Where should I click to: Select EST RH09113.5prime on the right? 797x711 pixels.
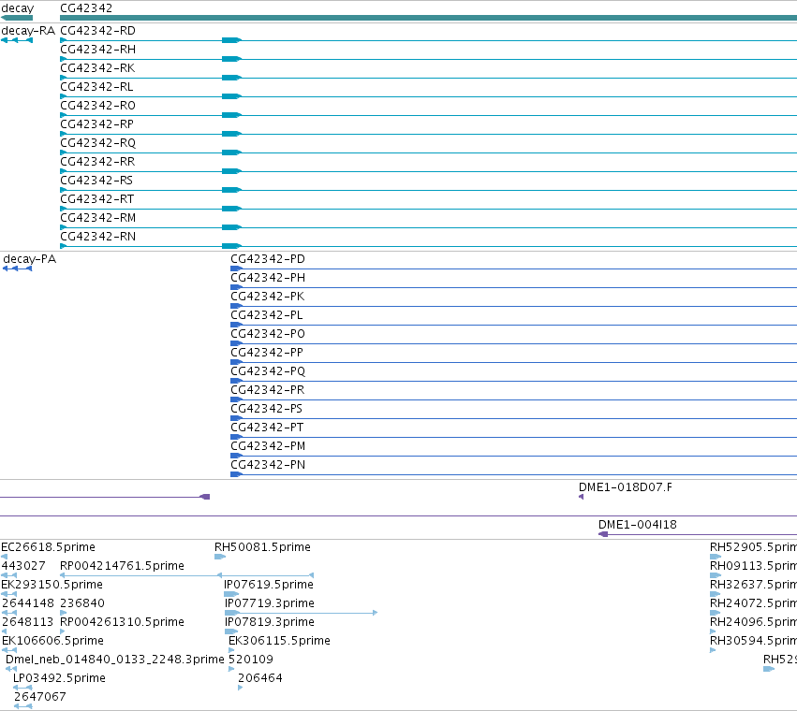coord(753,566)
